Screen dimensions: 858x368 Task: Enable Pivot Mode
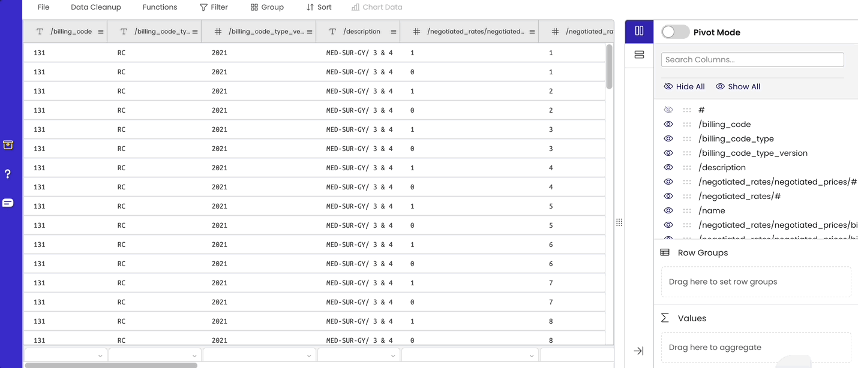(675, 32)
